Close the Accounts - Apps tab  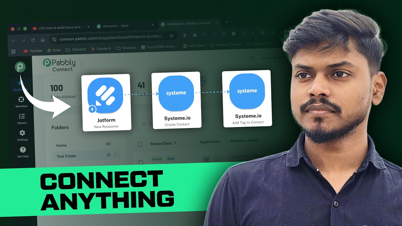click(x=153, y=25)
